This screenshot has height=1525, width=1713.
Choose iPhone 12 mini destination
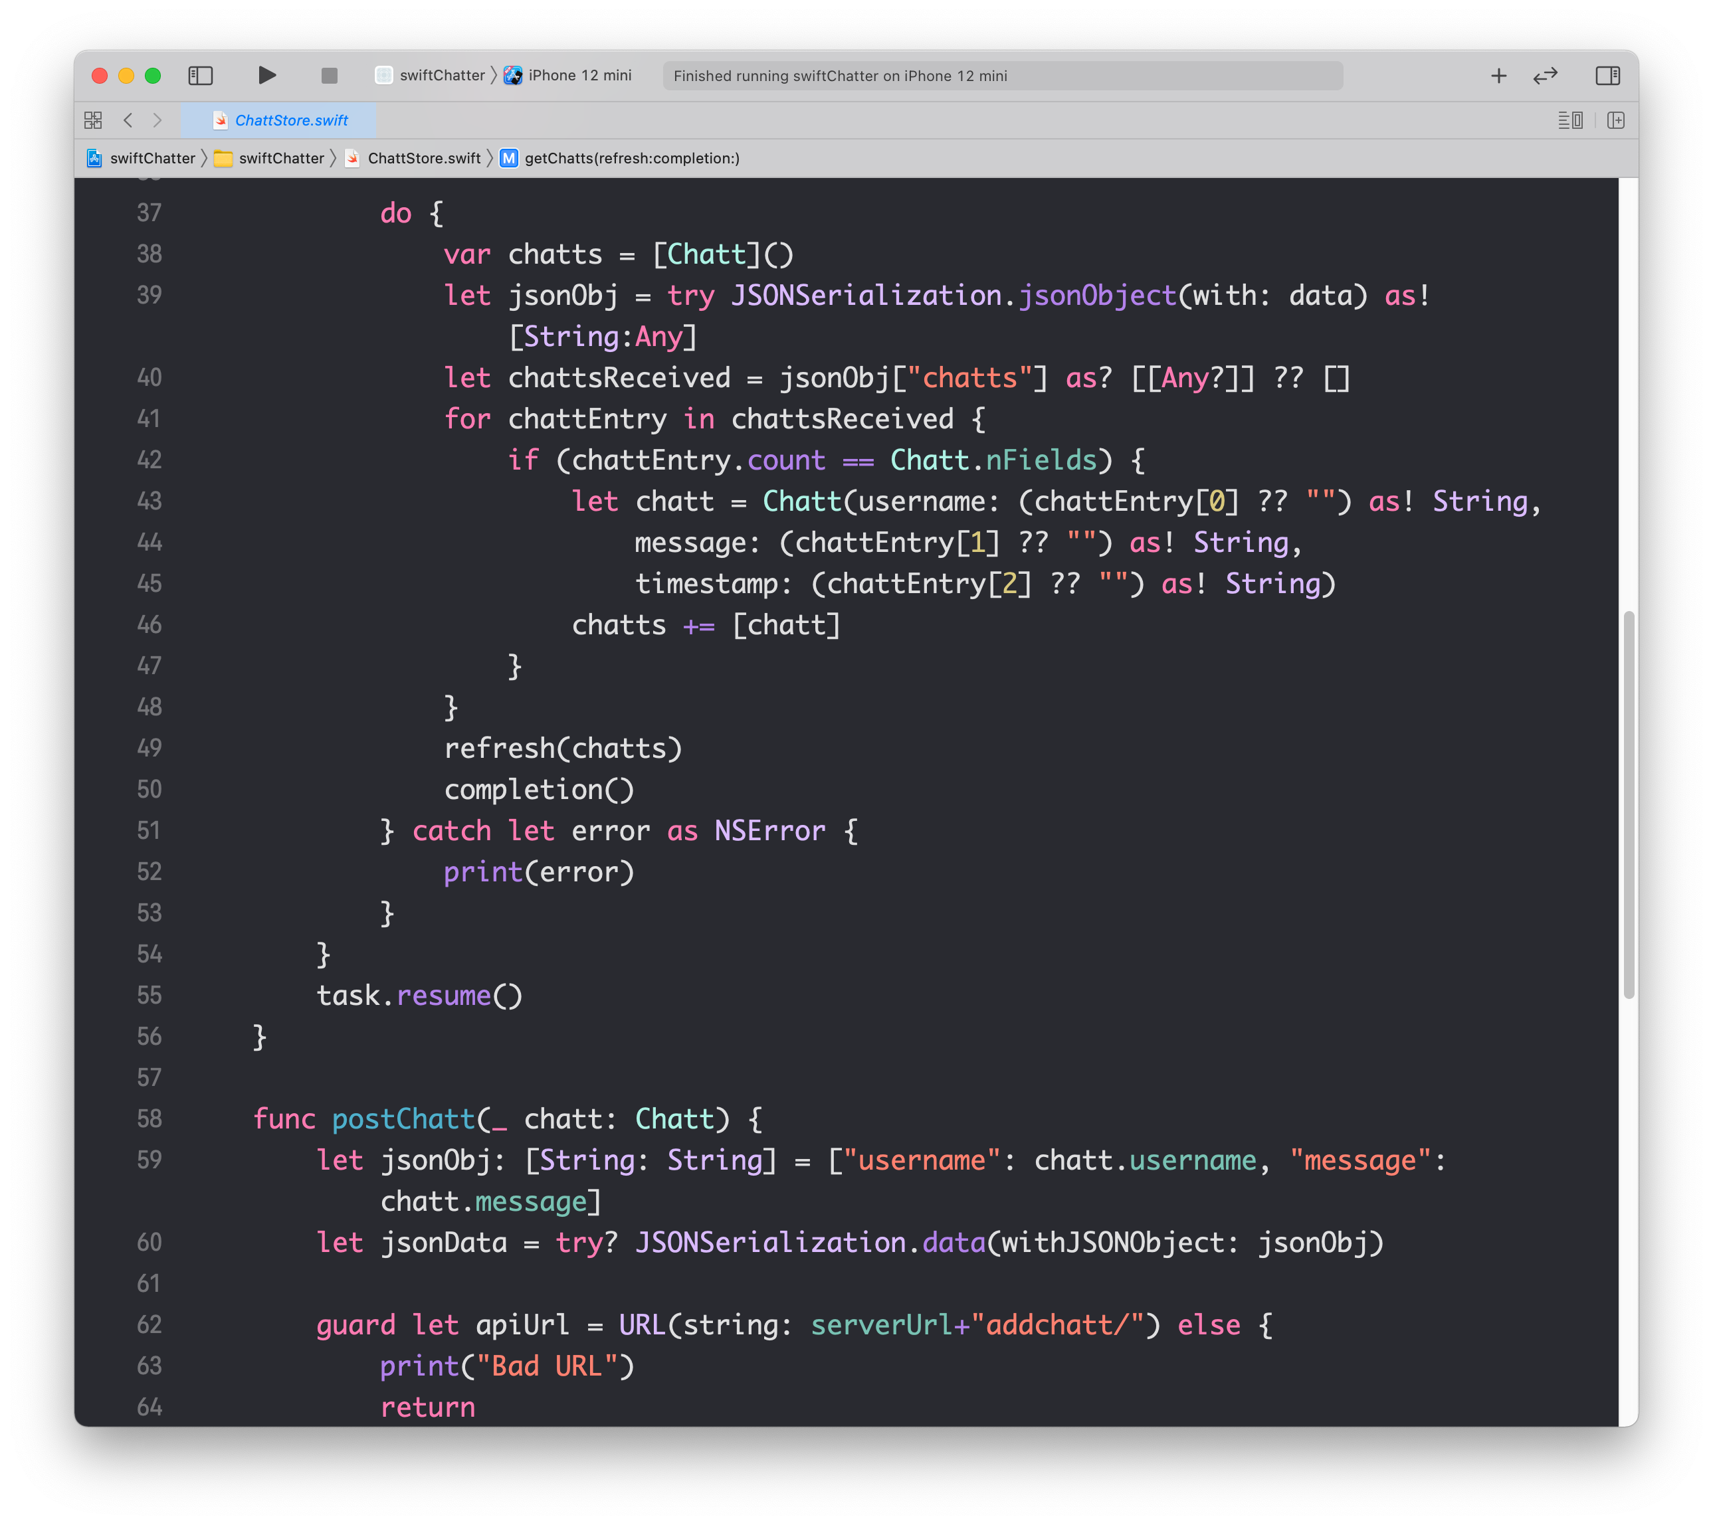568,76
